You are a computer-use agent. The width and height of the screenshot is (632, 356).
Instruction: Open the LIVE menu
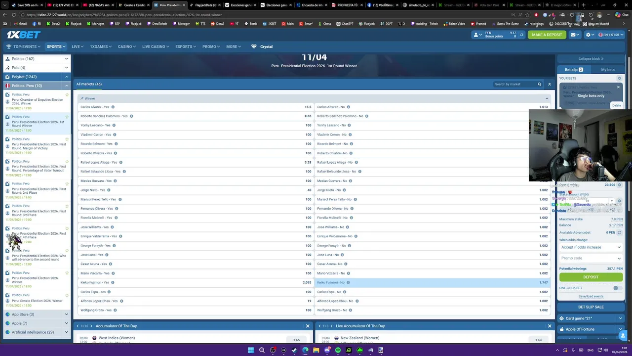click(78, 46)
